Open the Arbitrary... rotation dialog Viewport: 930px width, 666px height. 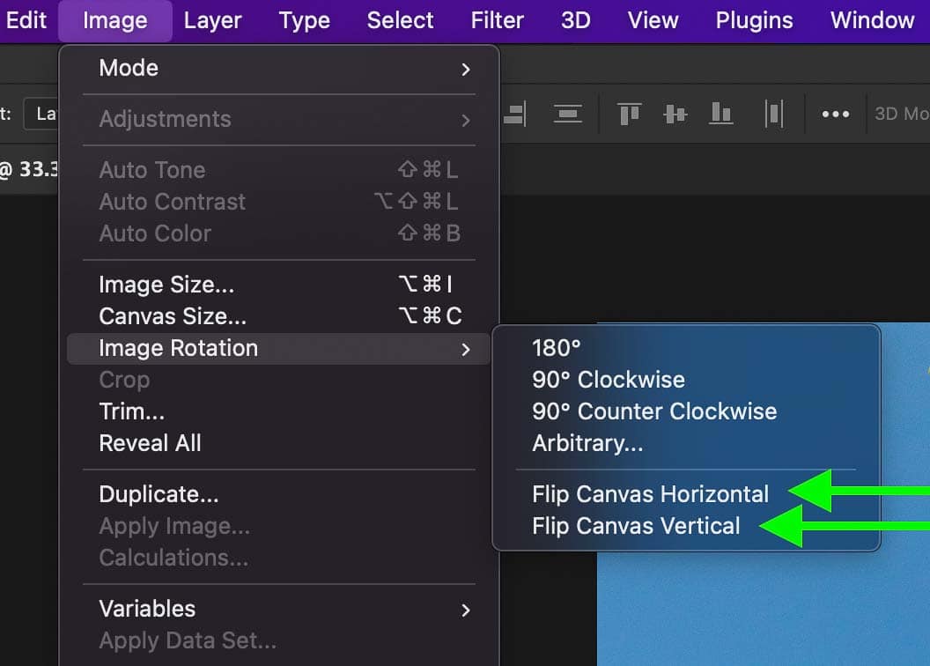(587, 443)
